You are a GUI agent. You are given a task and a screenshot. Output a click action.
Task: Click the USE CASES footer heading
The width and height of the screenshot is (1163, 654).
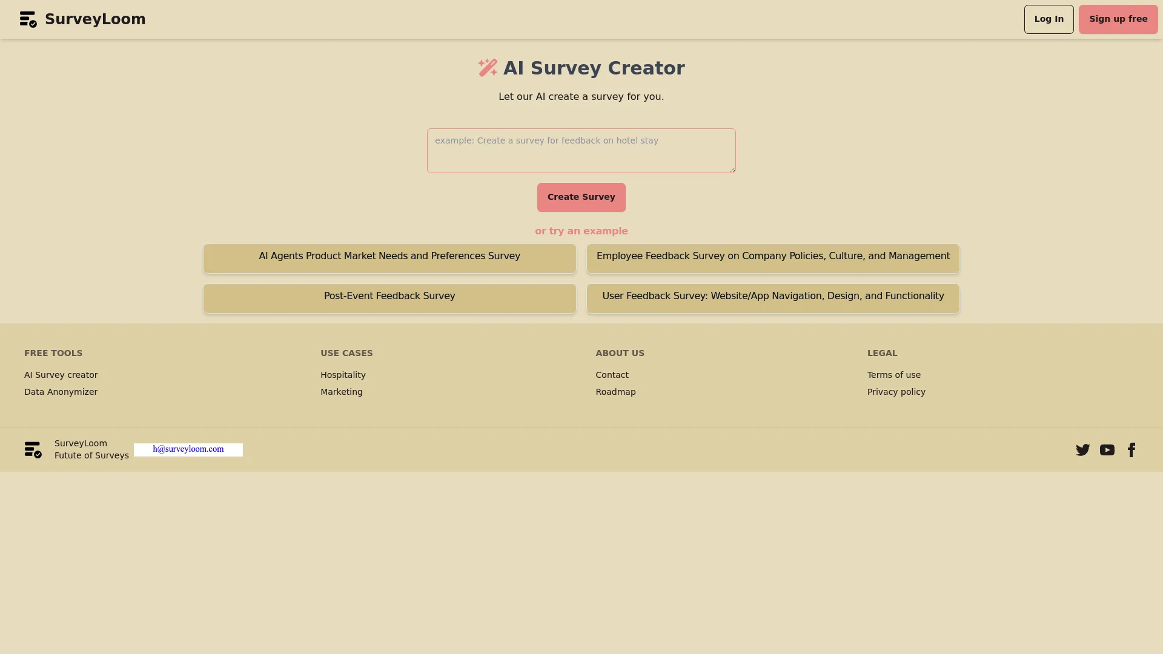346,353
